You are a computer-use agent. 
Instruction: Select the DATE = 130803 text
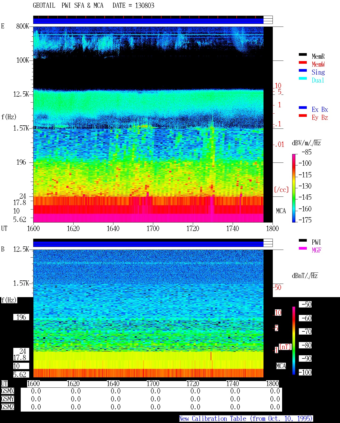[x=133, y=6]
